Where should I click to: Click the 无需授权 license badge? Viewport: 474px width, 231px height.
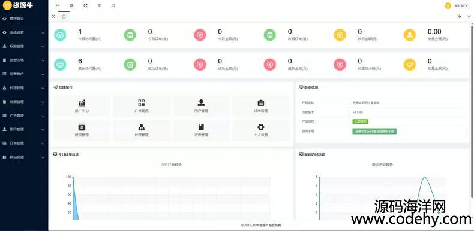[x=361, y=121]
